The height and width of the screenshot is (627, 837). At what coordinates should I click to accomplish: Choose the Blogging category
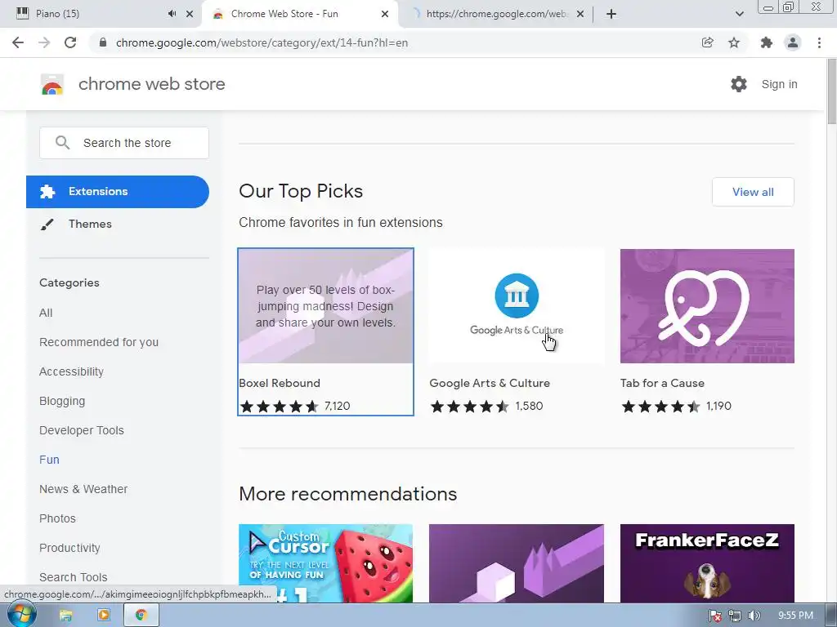pyautogui.click(x=62, y=401)
